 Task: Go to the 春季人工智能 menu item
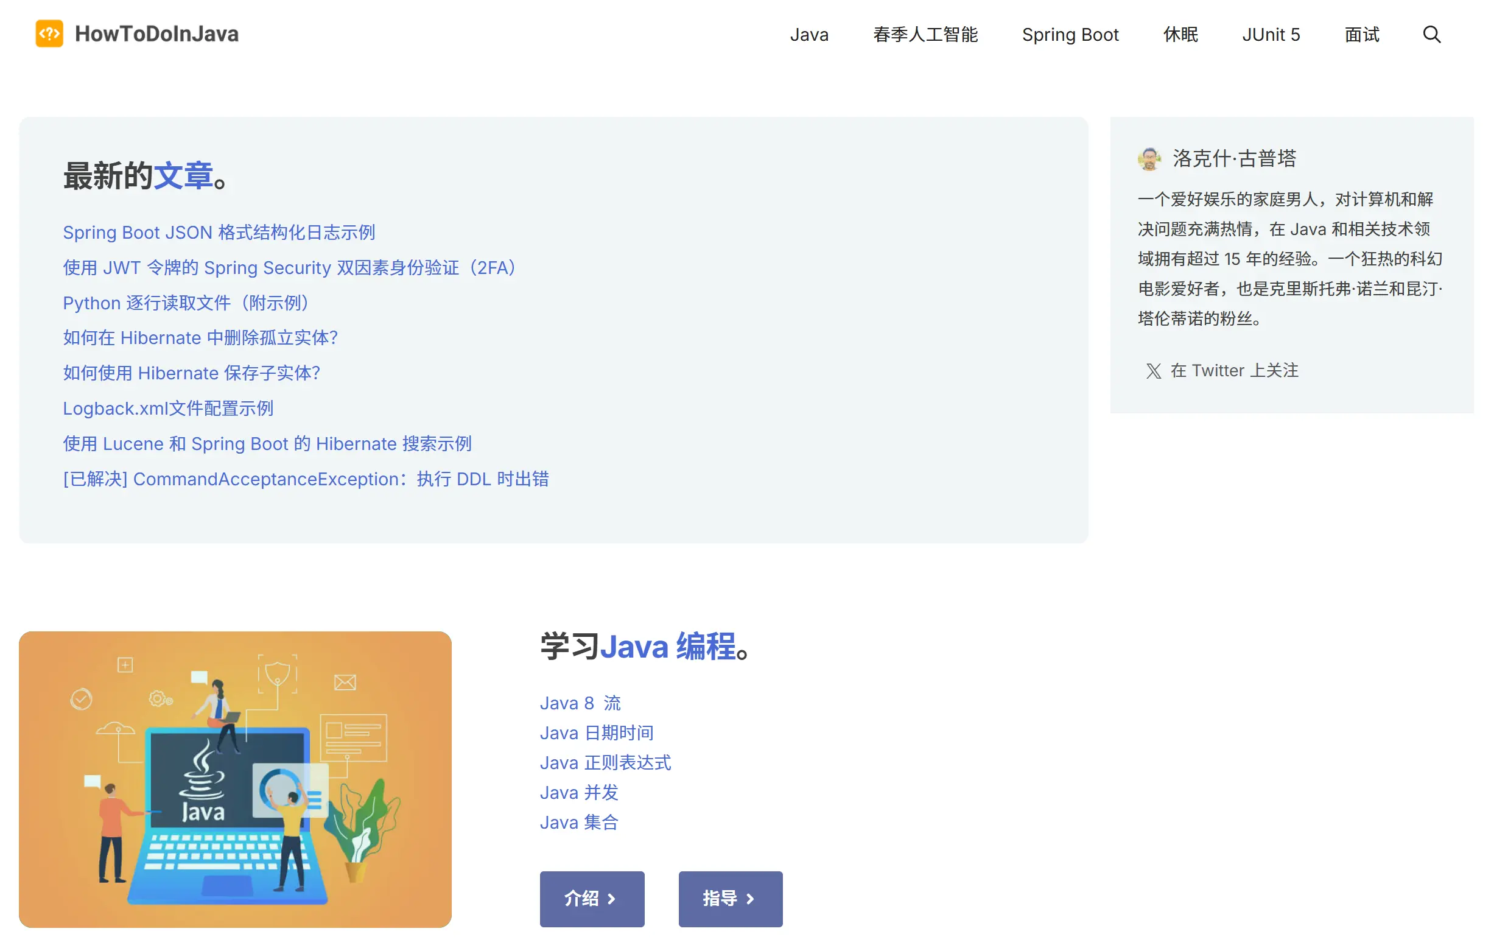924,35
